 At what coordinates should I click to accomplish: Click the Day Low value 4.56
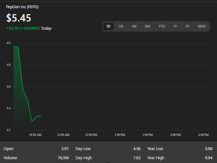137,149
